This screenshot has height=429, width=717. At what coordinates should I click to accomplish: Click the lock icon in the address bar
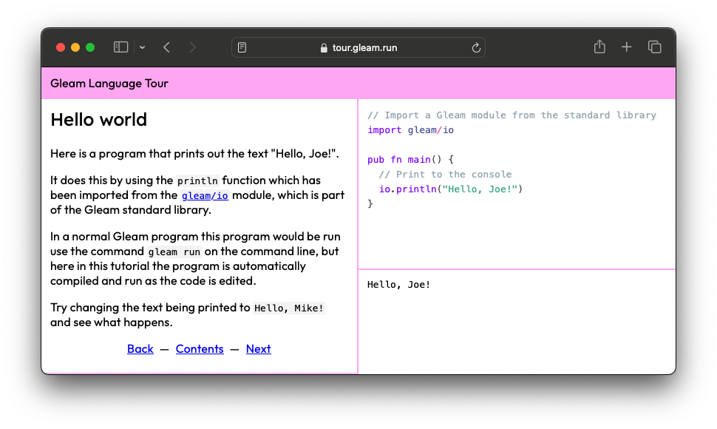[x=324, y=47]
